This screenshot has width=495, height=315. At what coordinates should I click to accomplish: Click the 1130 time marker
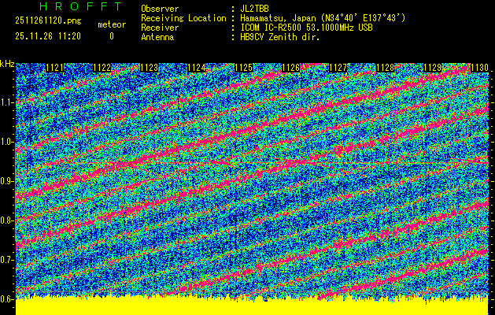tap(478, 68)
